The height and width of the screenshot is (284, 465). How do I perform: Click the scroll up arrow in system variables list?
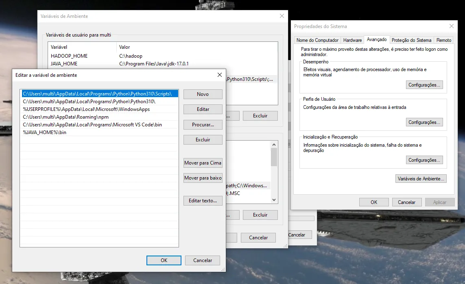(x=274, y=145)
